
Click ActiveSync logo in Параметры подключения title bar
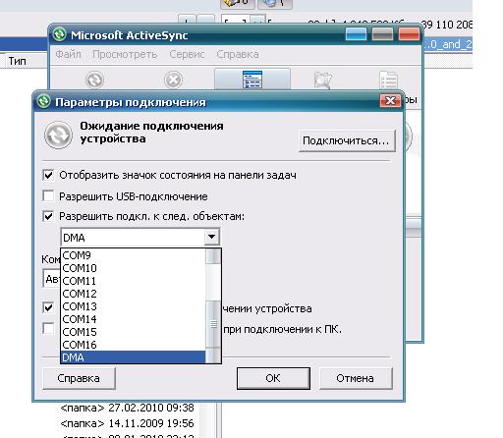point(44,101)
